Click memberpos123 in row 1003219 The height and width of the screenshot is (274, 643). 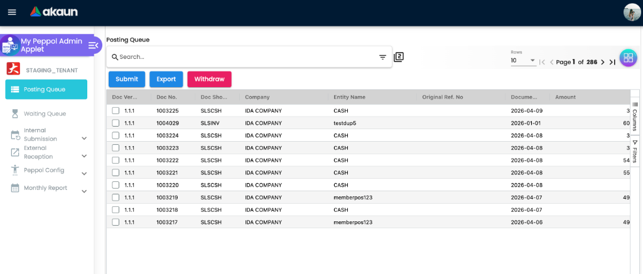point(353,198)
